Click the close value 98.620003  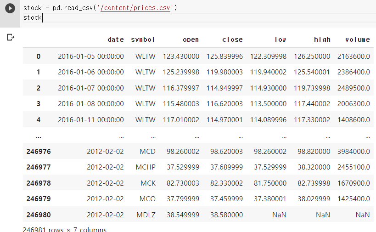(227, 152)
